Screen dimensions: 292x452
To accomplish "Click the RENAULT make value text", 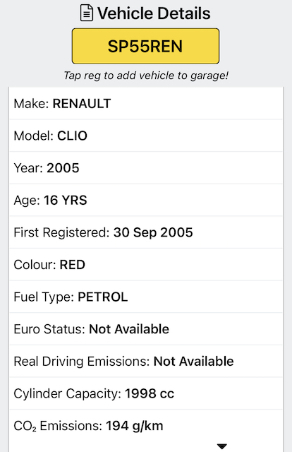I will point(82,104).
